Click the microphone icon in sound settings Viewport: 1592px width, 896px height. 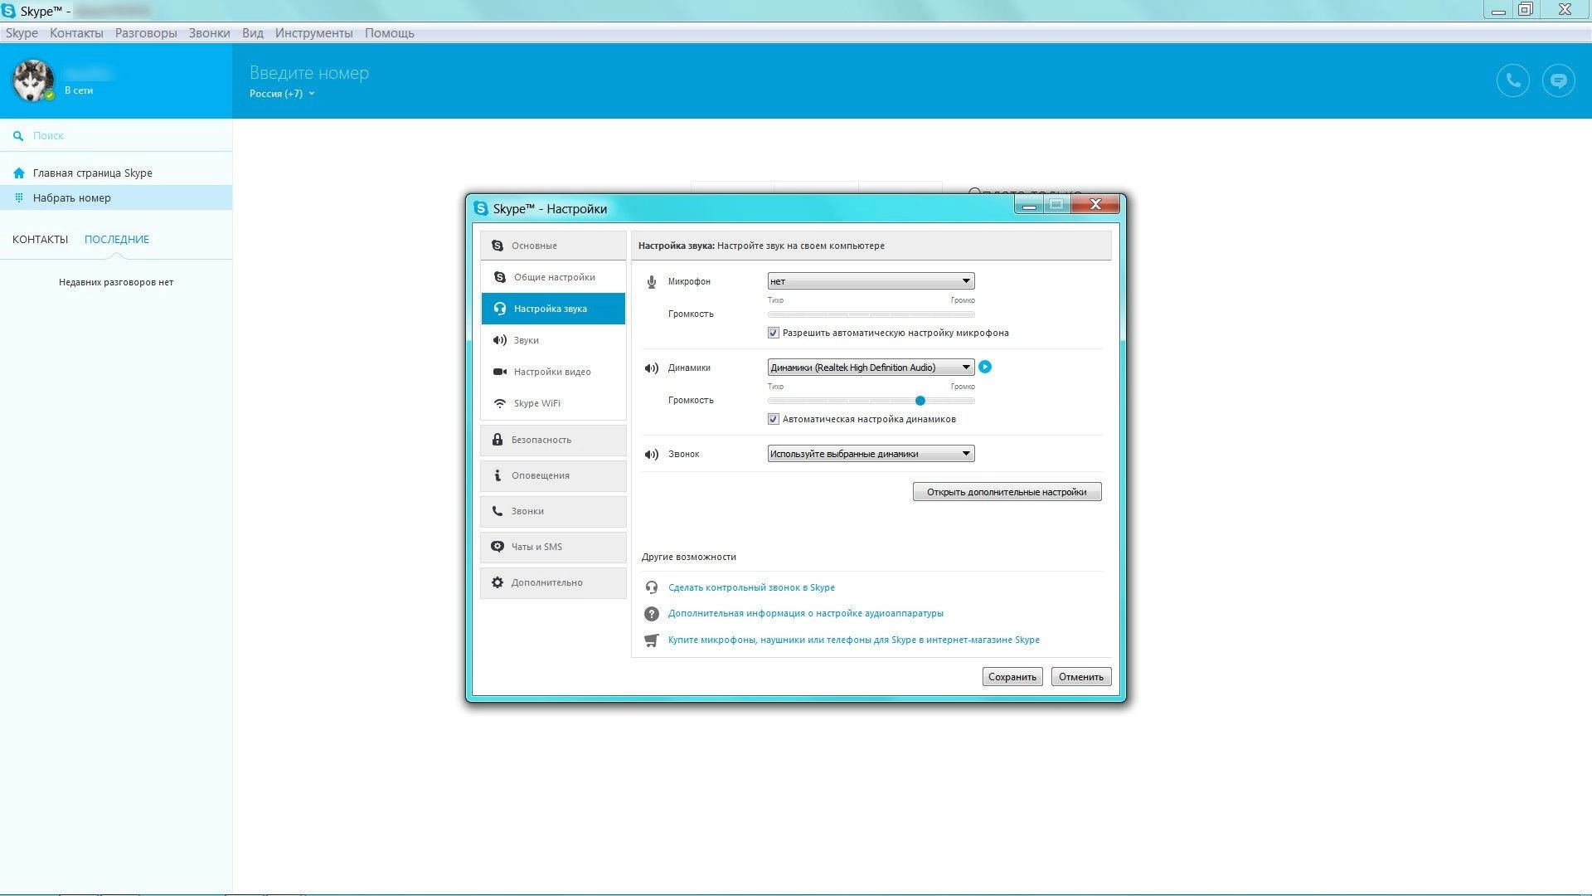pos(652,282)
